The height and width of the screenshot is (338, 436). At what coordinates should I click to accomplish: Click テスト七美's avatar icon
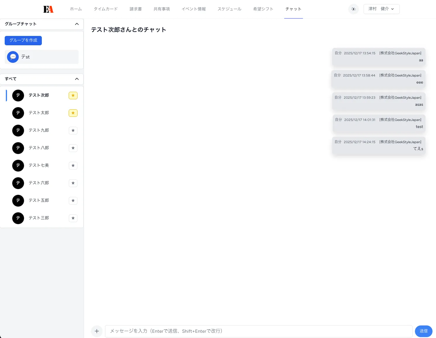pos(18,166)
